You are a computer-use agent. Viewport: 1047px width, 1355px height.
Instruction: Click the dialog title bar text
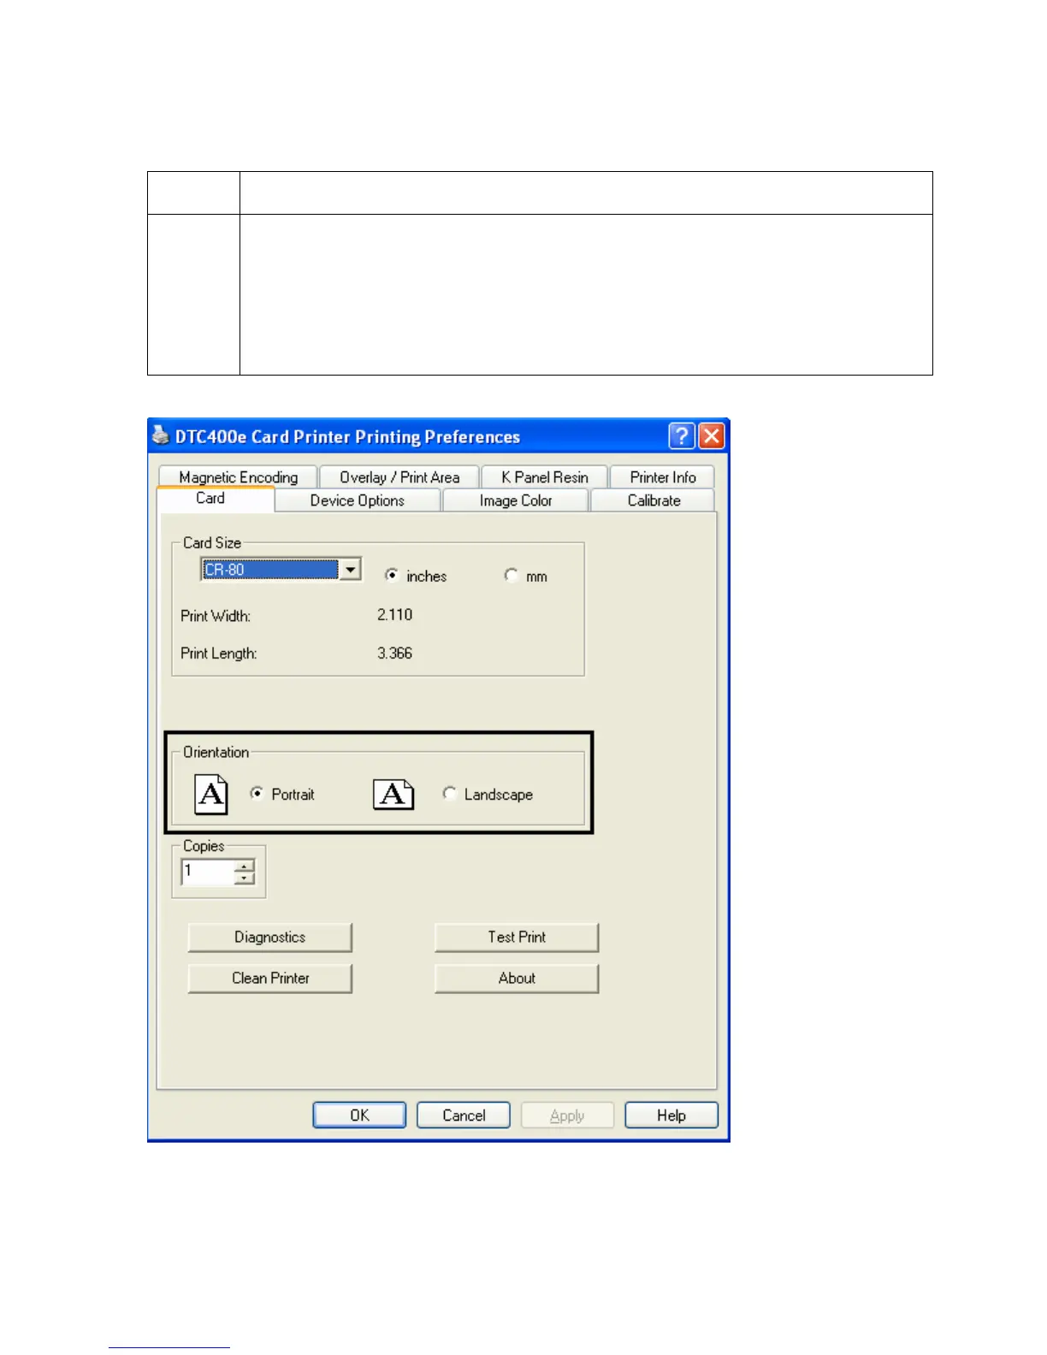tap(347, 437)
